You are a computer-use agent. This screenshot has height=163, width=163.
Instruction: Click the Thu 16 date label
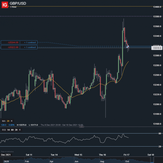pyautogui.click(x=102, y=155)
